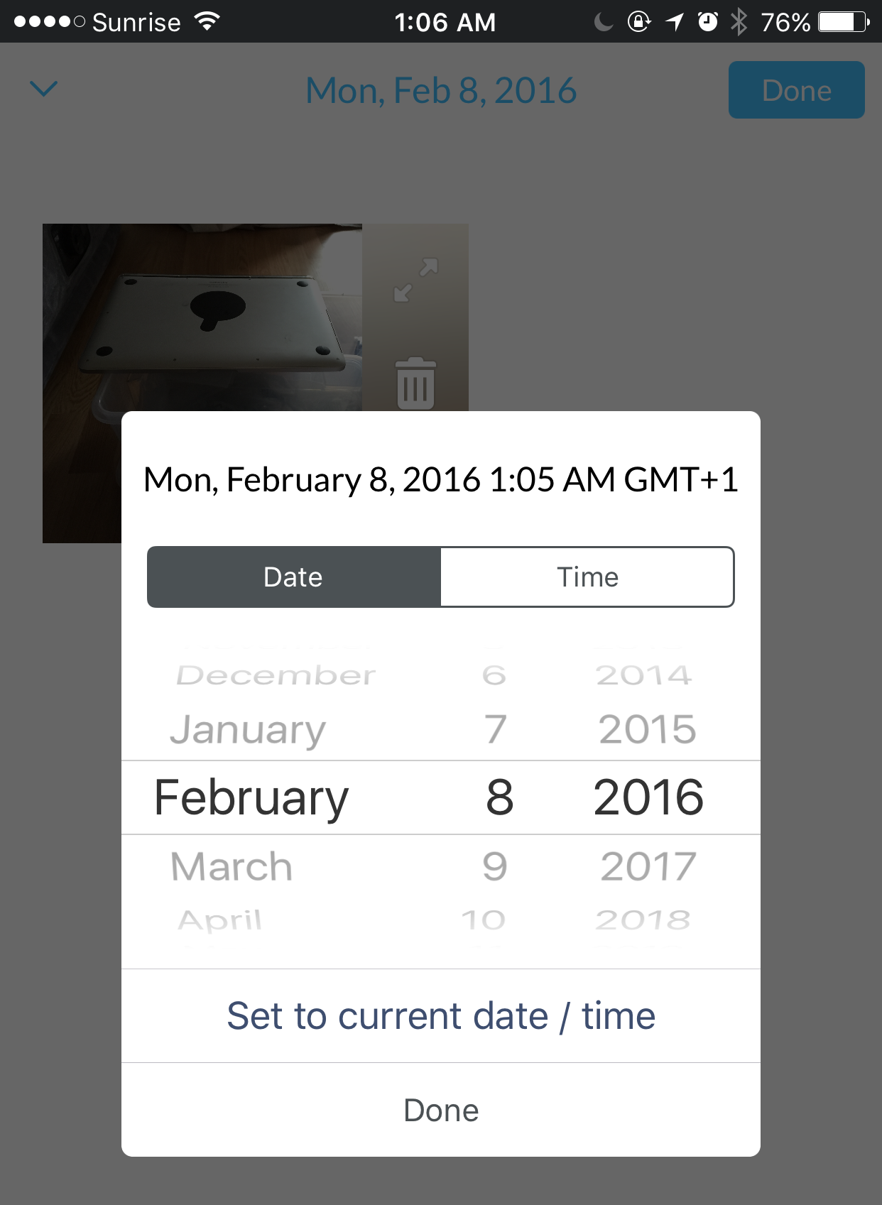The width and height of the screenshot is (882, 1205).
Task: Tap the collapse chevron at top left
Action: pyautogui.click(x=44, y=89)
